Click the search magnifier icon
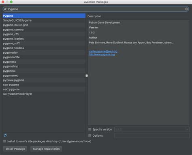The width and height of the screenshot is (192, 155). click(5, 9)
